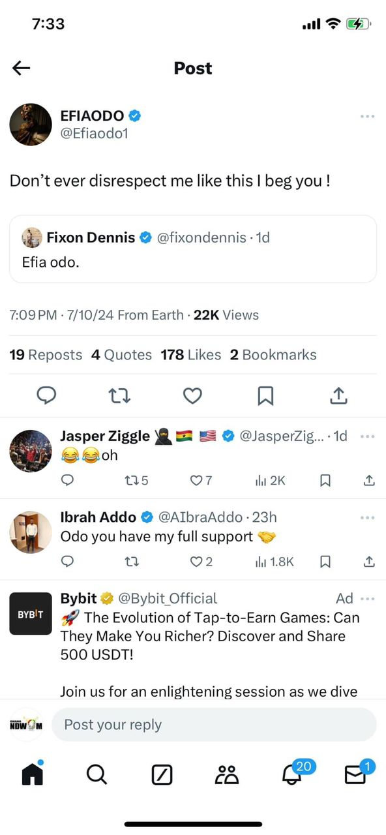Image resolution: width=386 pixels, height=835 pixels.
Task: Open Direct Messages with 1 unread message
Action: pyautogui.click(x=355, y=775)
